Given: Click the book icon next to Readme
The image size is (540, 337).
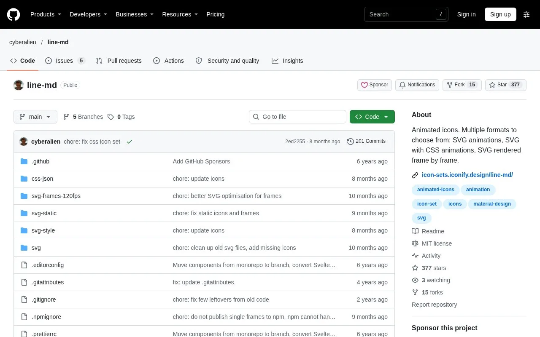Looking at the screenshot, I should 415,231.
